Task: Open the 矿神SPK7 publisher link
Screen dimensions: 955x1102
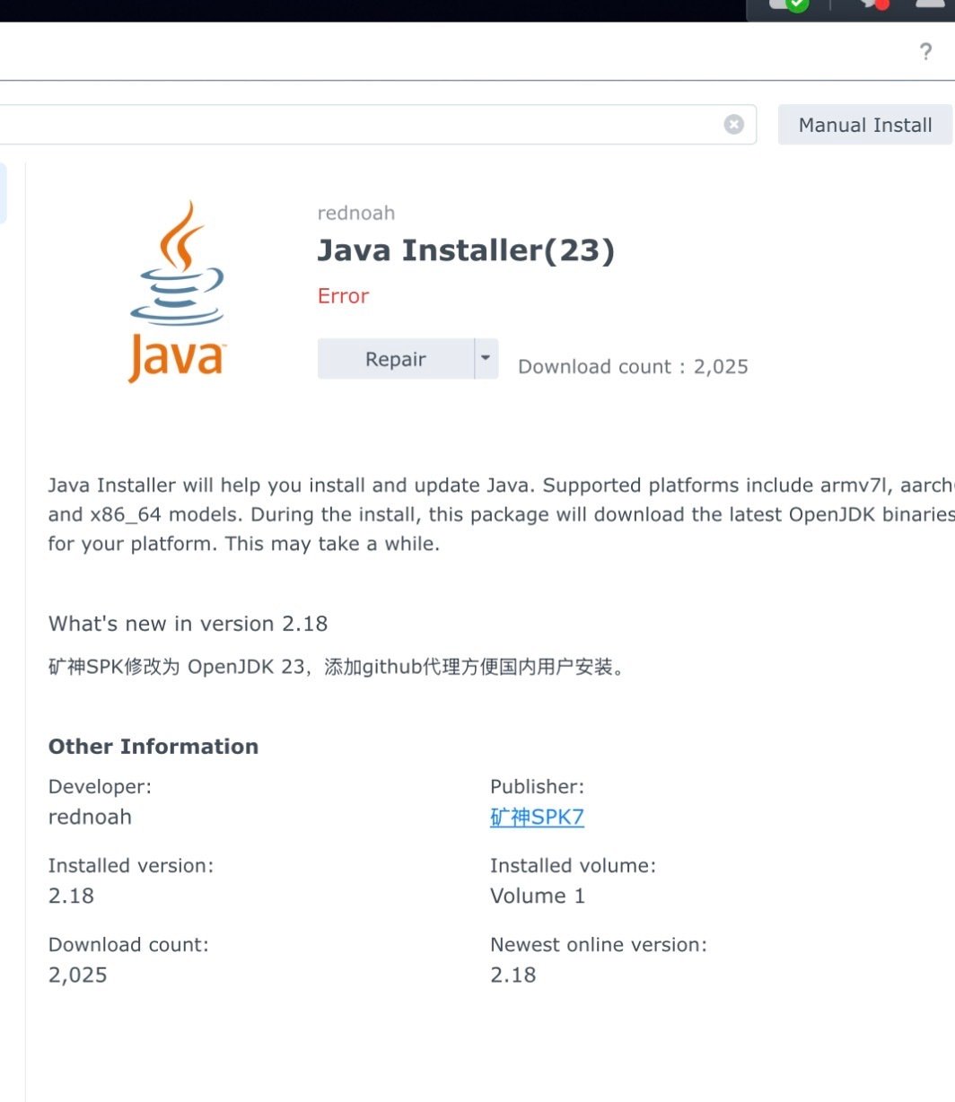Action: point(537,817)
